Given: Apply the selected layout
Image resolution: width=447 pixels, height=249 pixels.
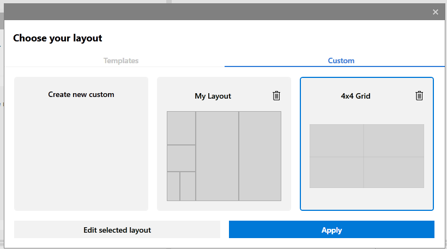Looking at the screenshot, I should pyautogui.click(x=331, y=229).
